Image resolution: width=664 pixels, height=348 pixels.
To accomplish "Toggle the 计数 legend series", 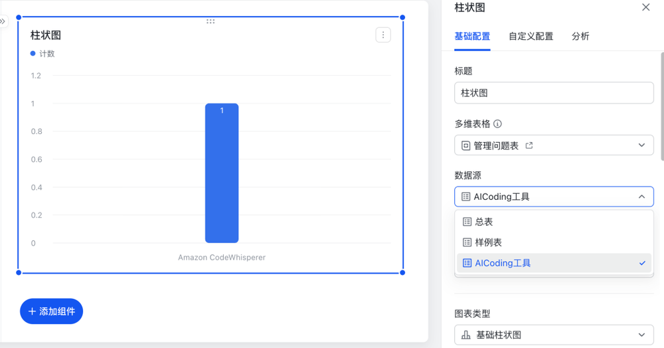I will (42, 54).
